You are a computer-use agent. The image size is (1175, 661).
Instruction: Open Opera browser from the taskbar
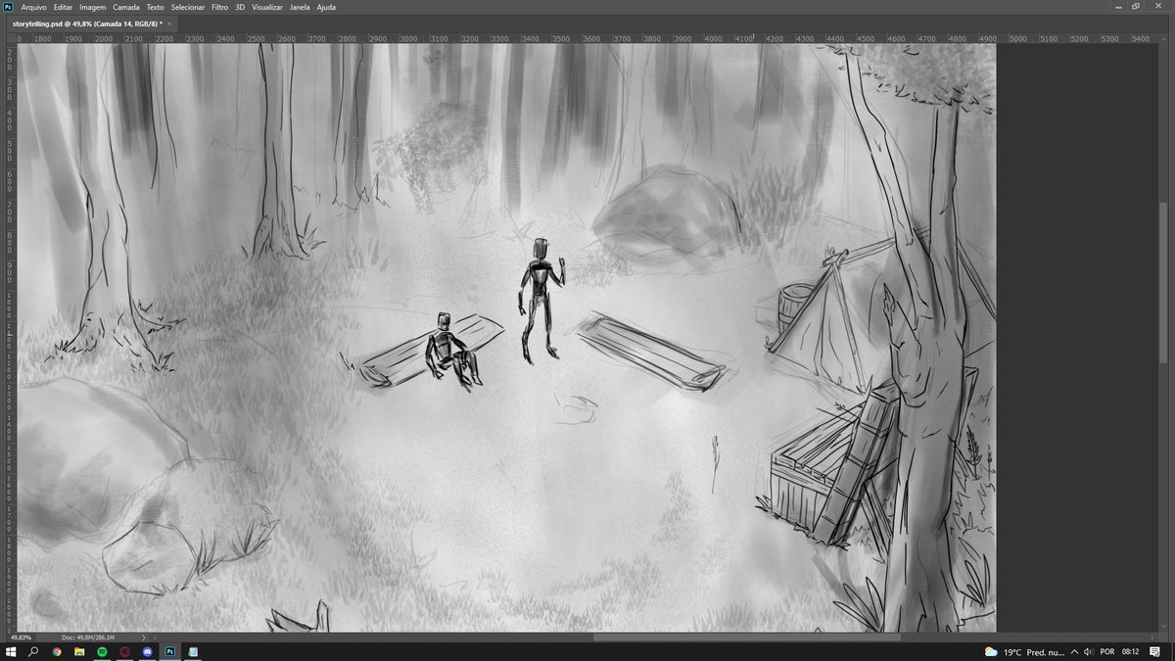click(125, 651)
